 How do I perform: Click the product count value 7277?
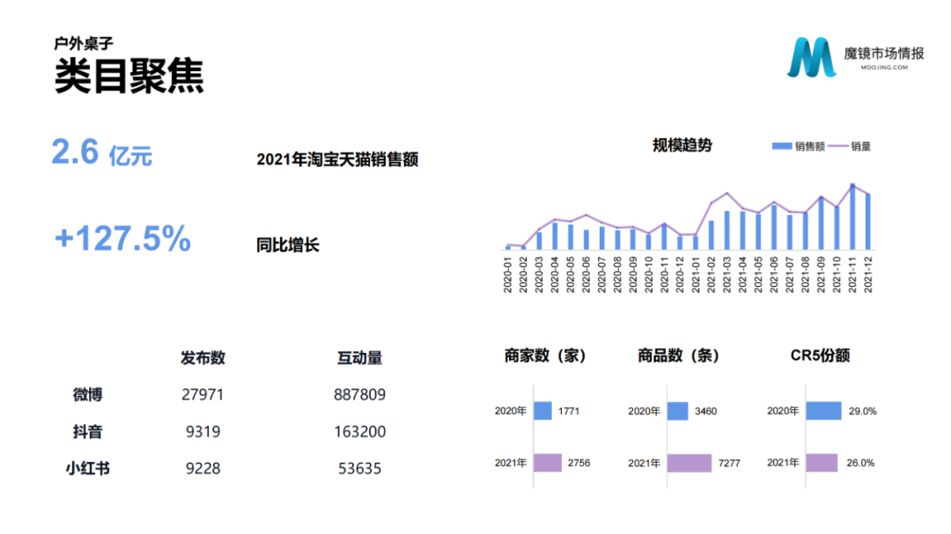tap(729, 463)
